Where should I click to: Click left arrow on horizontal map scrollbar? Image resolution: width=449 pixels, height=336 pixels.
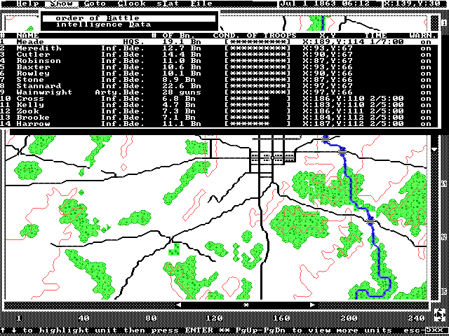click(179, 305)
